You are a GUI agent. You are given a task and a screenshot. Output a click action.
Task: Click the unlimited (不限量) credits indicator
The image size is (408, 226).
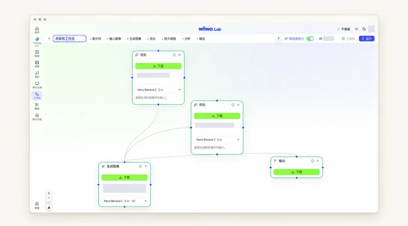click(x=343, y=29)
